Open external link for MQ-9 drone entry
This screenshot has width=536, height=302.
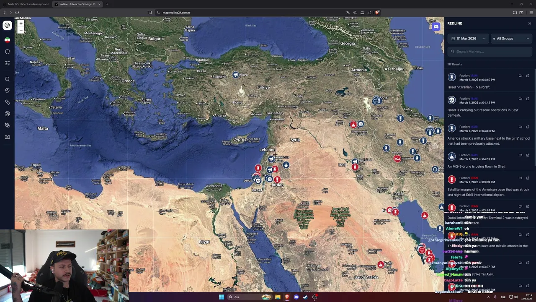click(x=528, y=155)
